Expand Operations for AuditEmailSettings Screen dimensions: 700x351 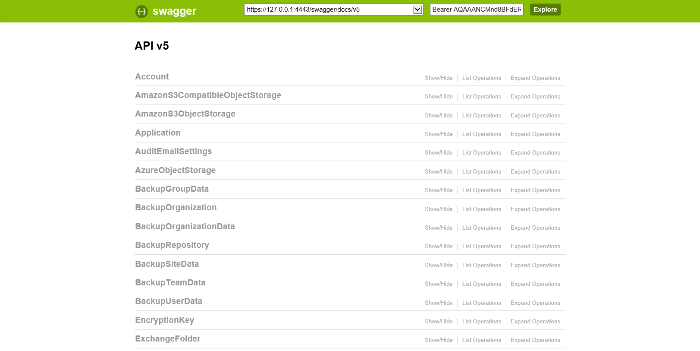(535, 153)
